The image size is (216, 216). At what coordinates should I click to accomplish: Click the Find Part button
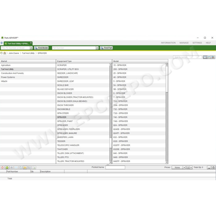(106, 48)
